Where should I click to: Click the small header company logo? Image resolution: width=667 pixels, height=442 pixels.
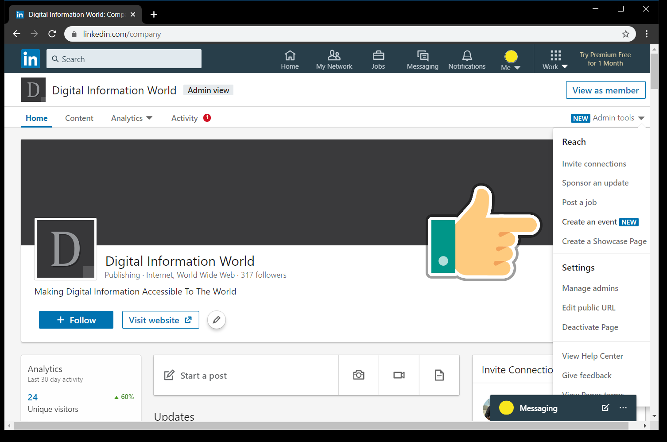point(33,90)
